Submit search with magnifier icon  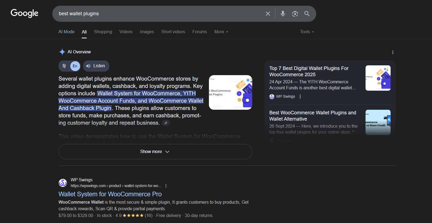pos(307,14)
